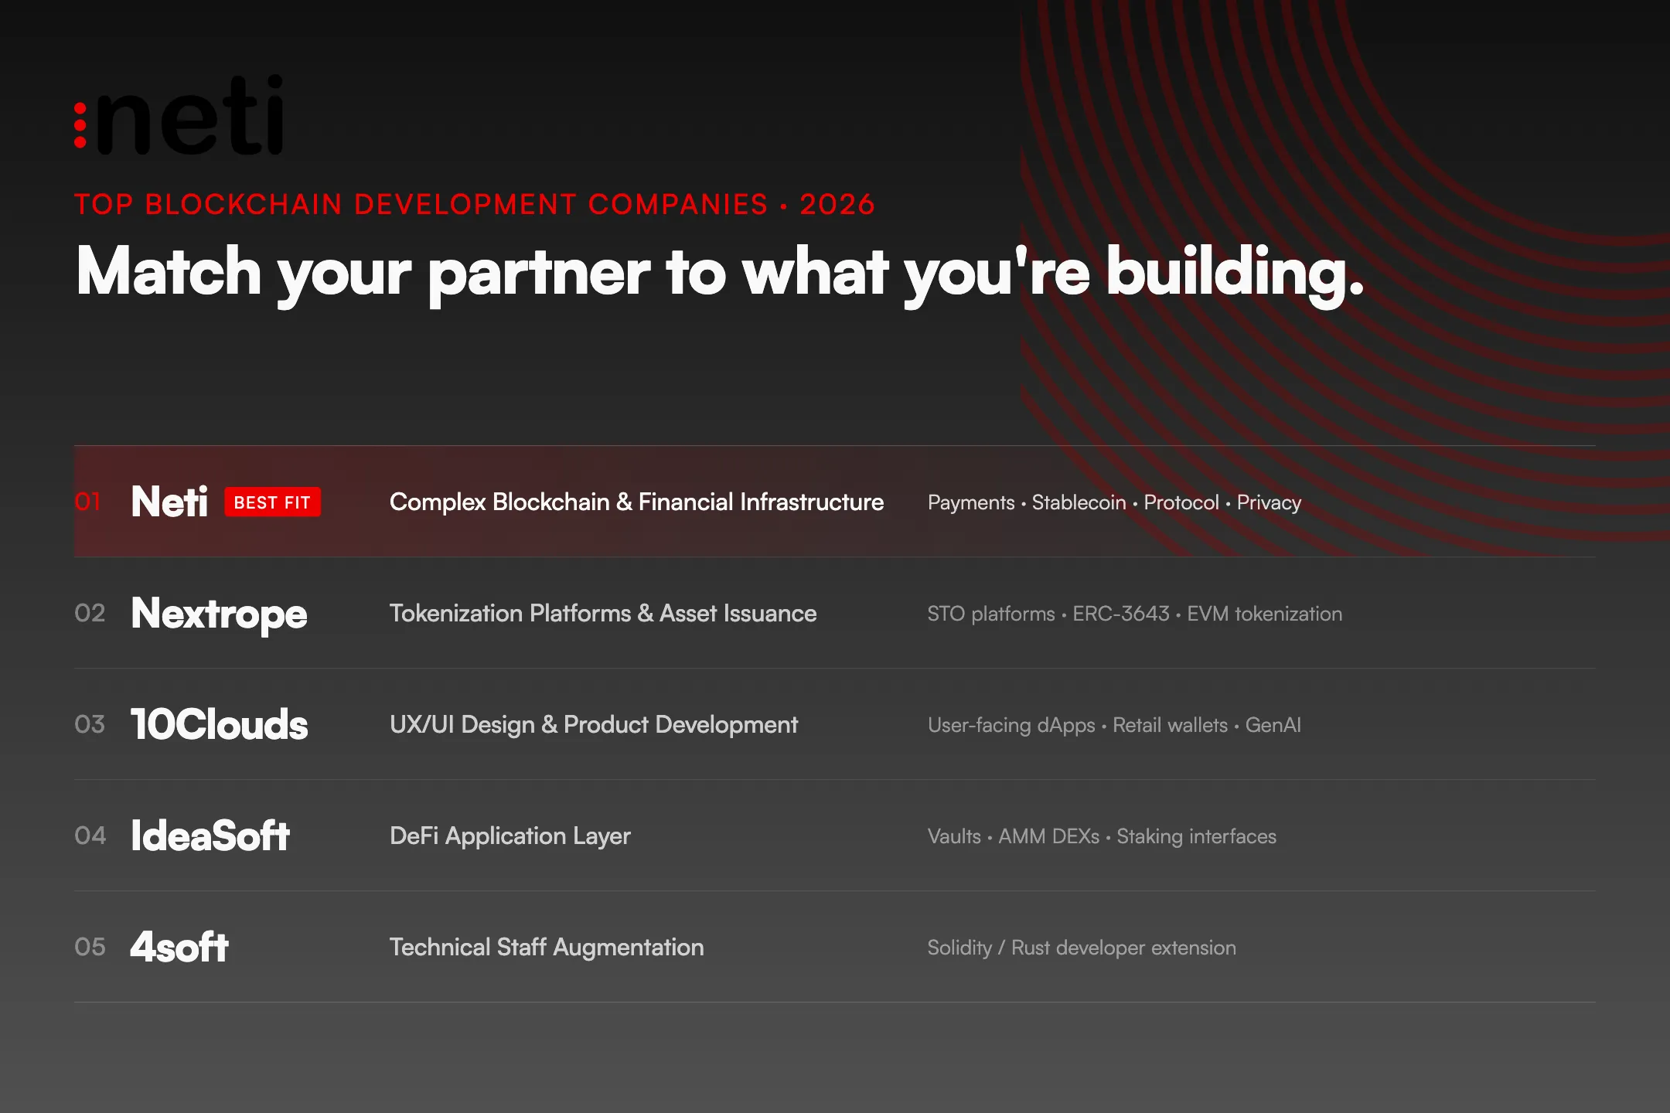This screenshot has width=1670, height=1113.
Task: Click 'Vaults · AMM DEXs · Staking interfaces' tags
Action: (x=1102, y=837)
